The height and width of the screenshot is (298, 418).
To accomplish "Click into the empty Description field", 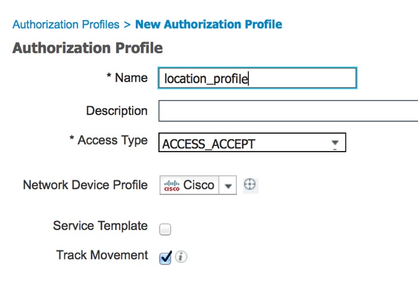I will [288, 111].
